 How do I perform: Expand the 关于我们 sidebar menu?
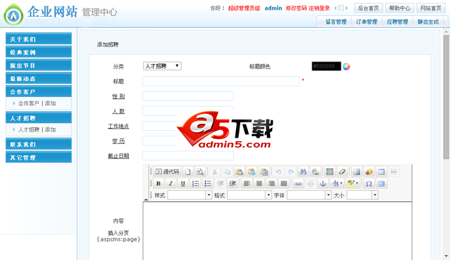click(x=39, y=39)
